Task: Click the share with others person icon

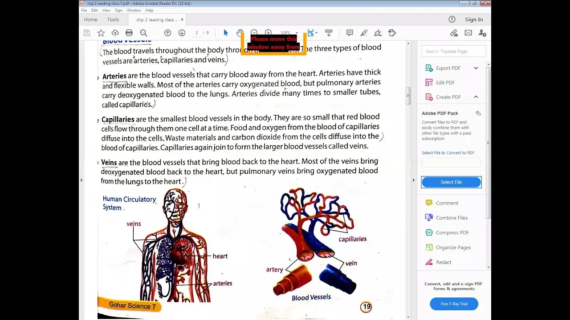Action: tap(482, 33)
